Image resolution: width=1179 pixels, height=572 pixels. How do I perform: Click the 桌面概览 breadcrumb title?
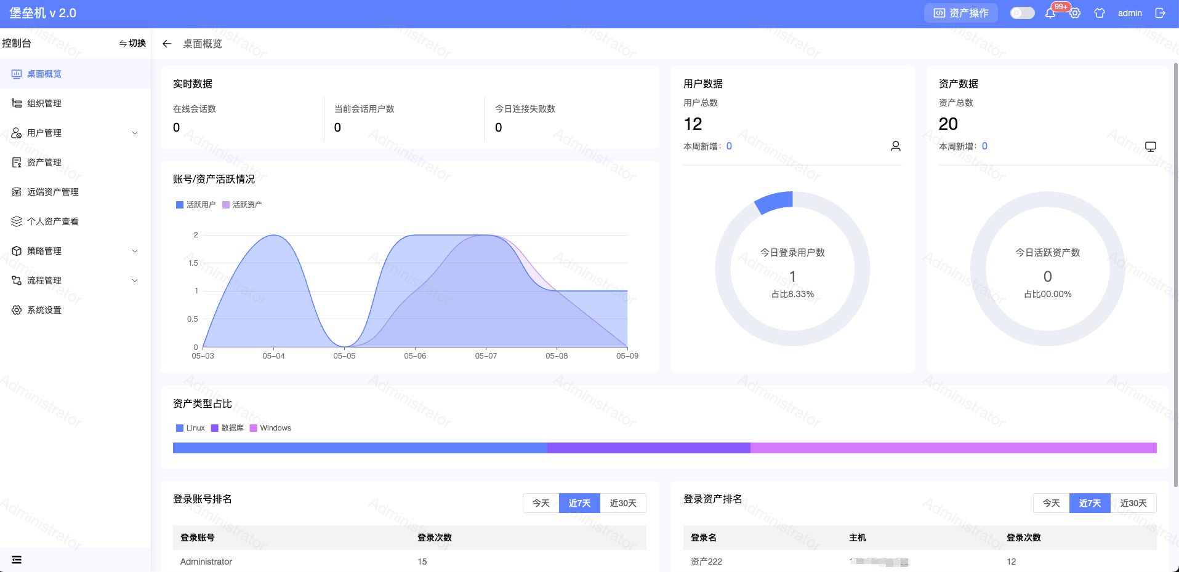click(203, 44)
